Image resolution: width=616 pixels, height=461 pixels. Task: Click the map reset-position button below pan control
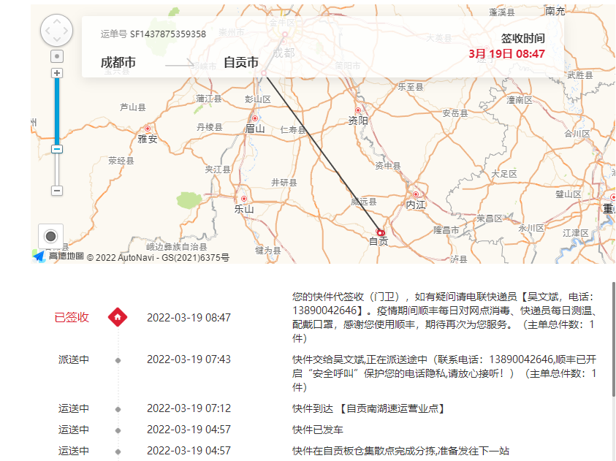coord(57,56)
